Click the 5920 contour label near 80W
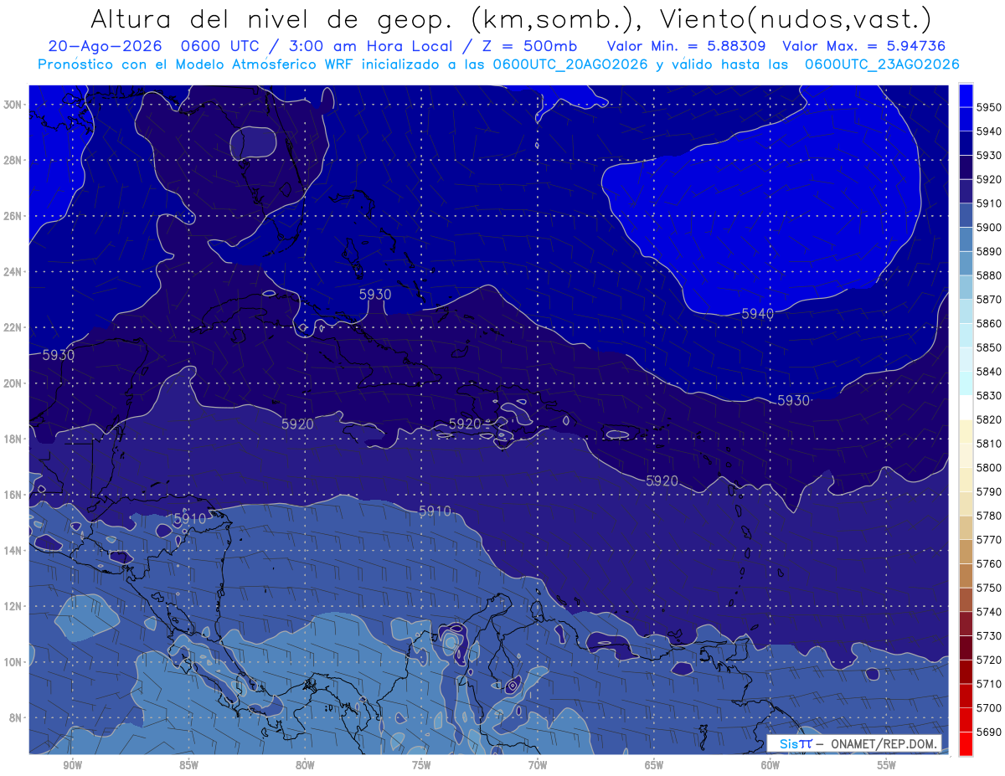1005x776 pixels. click(x=297, y=424)
